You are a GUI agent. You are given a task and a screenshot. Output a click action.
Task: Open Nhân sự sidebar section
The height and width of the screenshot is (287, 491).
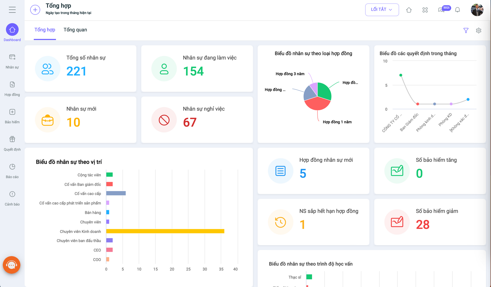pyautogui.click(x=12, y=61)
